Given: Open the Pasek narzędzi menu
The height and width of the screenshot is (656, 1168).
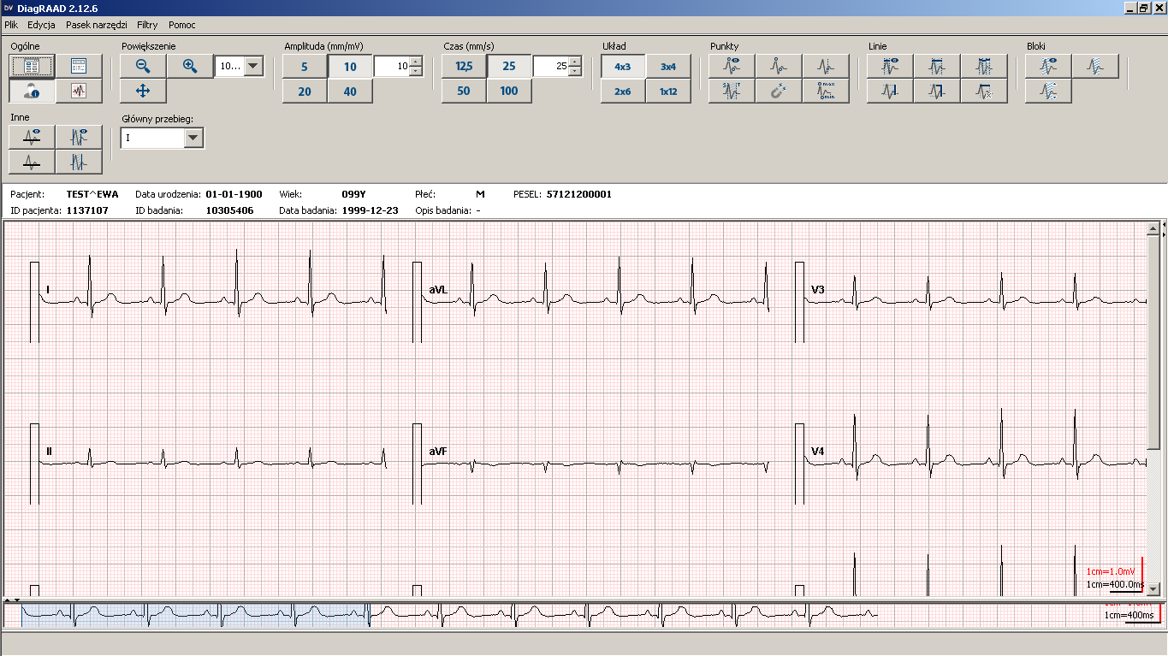Looking at the screenshot, I should click(96, 25).
